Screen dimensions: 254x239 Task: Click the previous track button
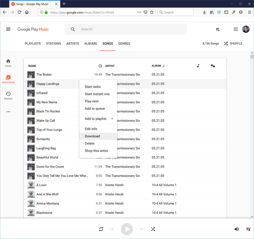click(112, 229)
